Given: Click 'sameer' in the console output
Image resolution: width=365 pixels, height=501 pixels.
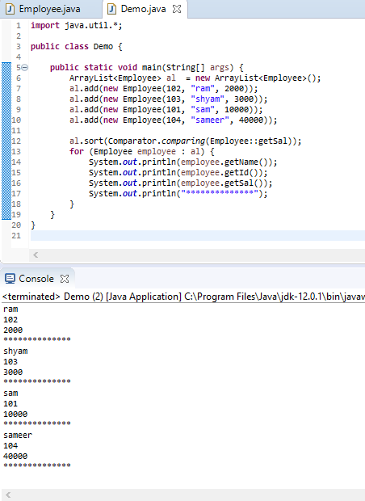Looking at the screenshot, I should pyautogui.click(x=18, y=436).
